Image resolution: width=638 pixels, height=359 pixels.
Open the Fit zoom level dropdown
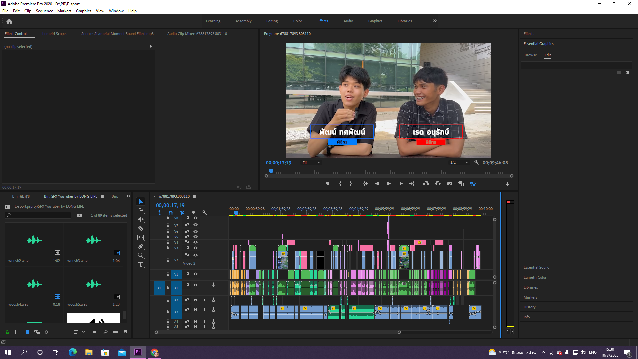[x=311, y=163]
